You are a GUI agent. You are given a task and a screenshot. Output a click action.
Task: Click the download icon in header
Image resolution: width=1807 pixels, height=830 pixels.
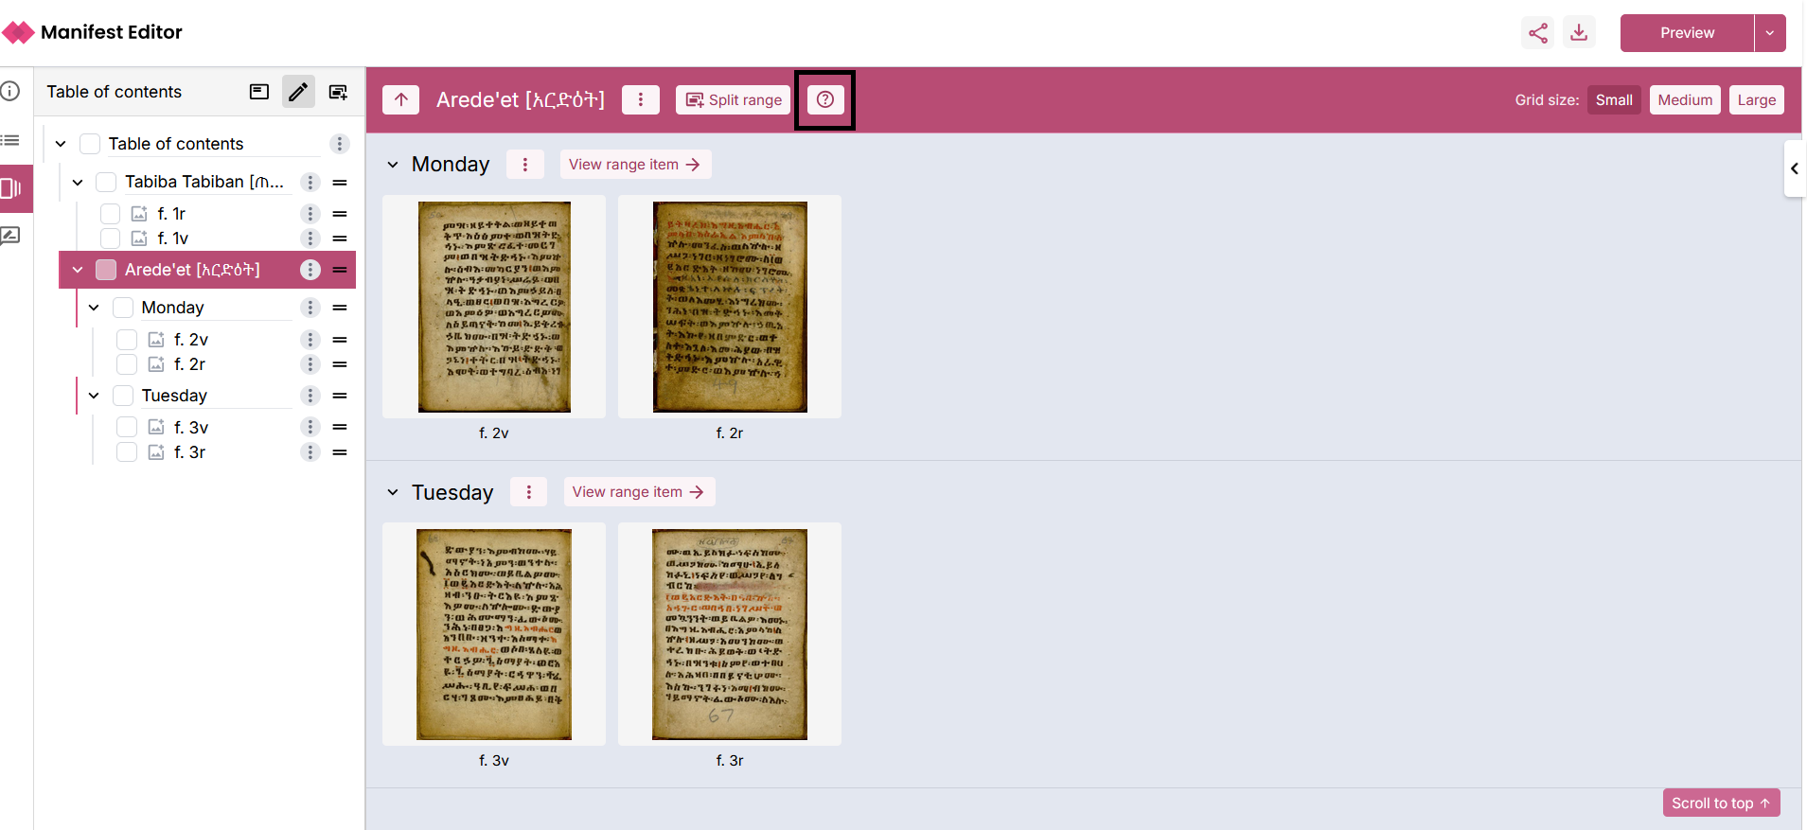point(1579,33)
